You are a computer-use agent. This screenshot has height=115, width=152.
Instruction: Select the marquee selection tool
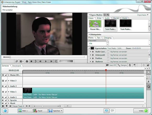click(x=149, y=77)
